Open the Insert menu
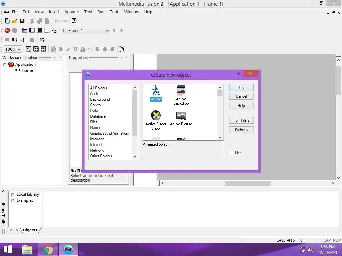The image size is (342, 256). coord(54,12)
